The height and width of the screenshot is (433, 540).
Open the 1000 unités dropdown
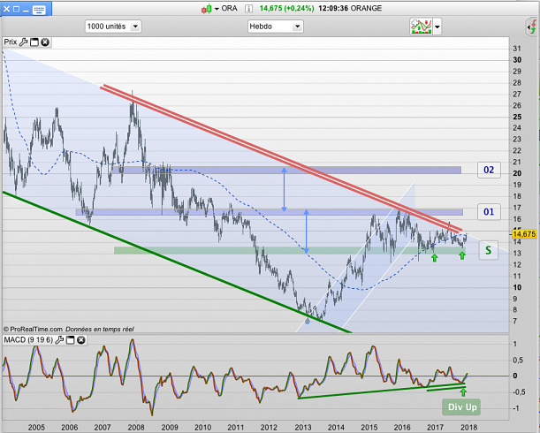(x=113, y=27)
